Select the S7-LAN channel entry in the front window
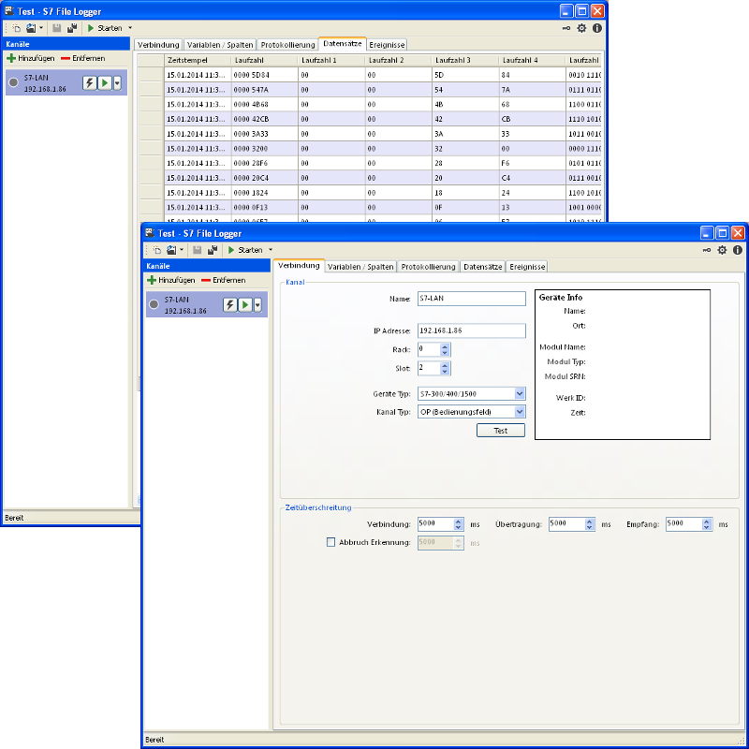This screenshot has height=749, width=749. click(x=206, y=305)
